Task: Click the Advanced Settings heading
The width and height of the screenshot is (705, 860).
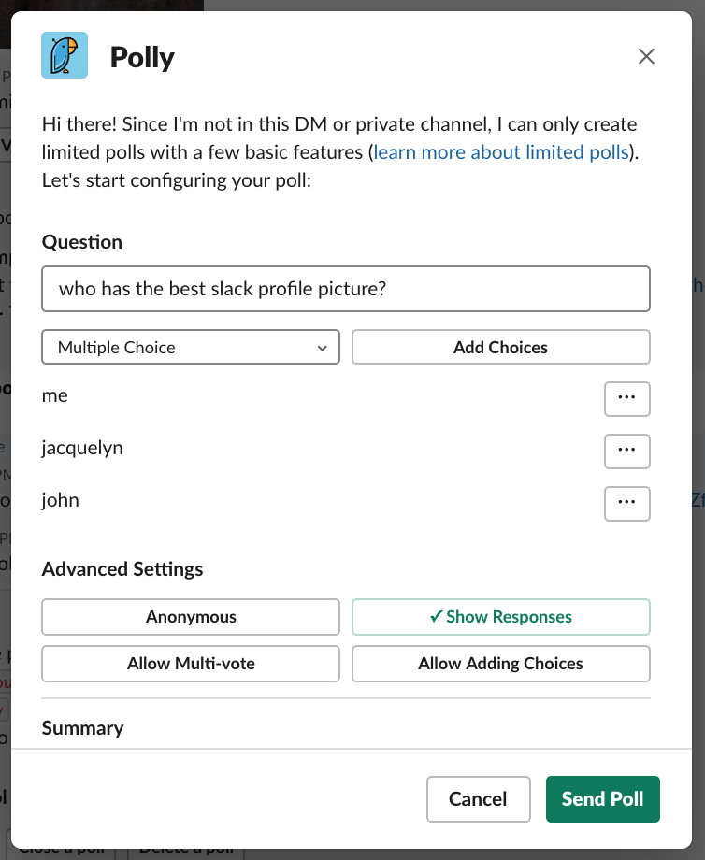Action: point(122,569)
